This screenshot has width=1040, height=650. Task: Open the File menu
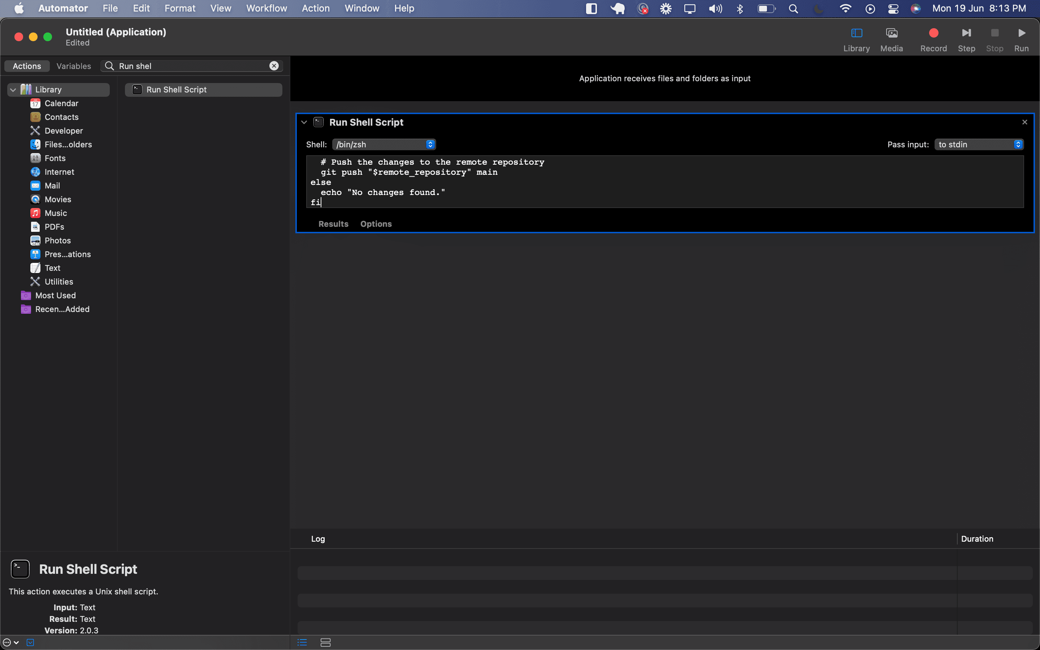[x=110, y=8]
